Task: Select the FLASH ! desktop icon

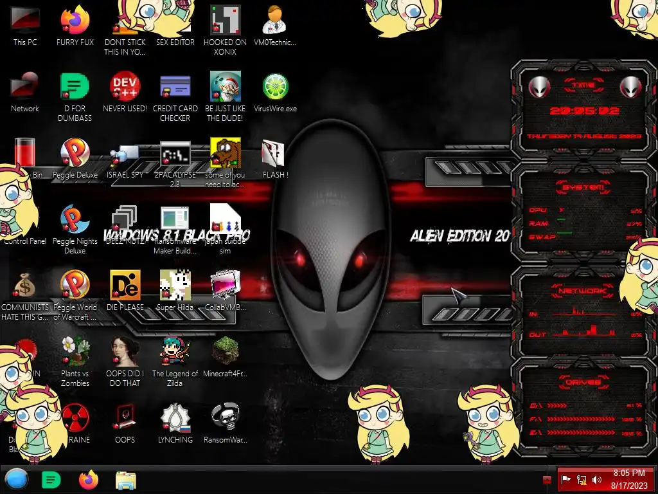Action: point(275,158)
